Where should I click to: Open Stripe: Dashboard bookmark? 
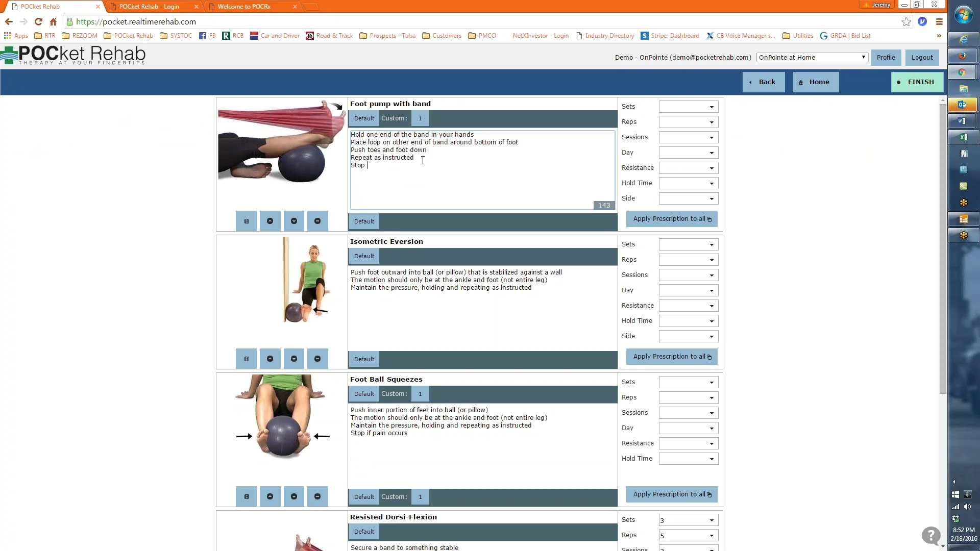pos(670,36)
